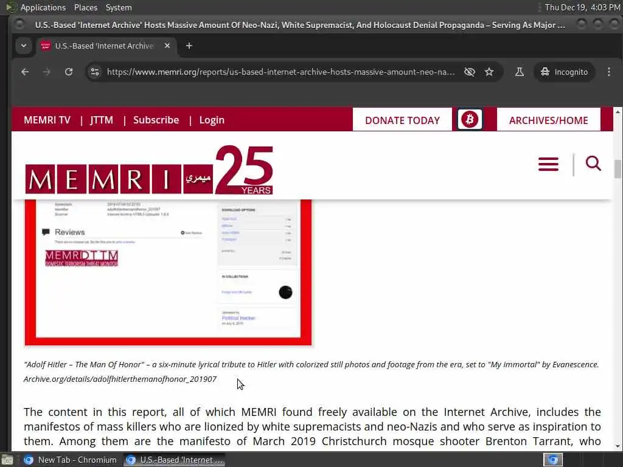The width and height of the screenshot is (623, 467).
Task: Click the Incognito indicator button
Action: pos(564,72)
